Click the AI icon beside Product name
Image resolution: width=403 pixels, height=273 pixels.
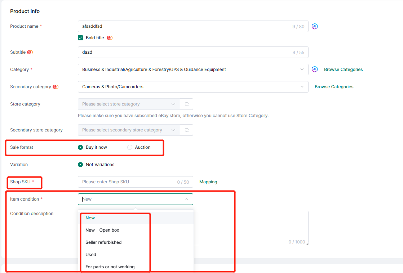315,26
